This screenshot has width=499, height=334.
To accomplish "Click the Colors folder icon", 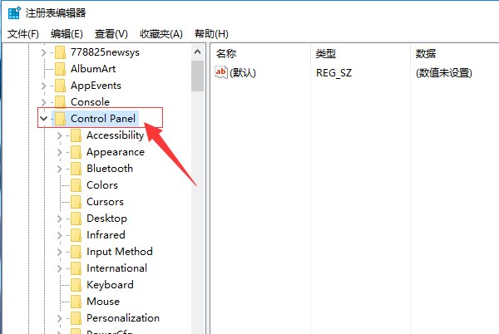I will click(x=76, y=185).
